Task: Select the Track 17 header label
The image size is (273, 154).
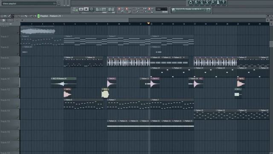Action: (x=5, y=142)
